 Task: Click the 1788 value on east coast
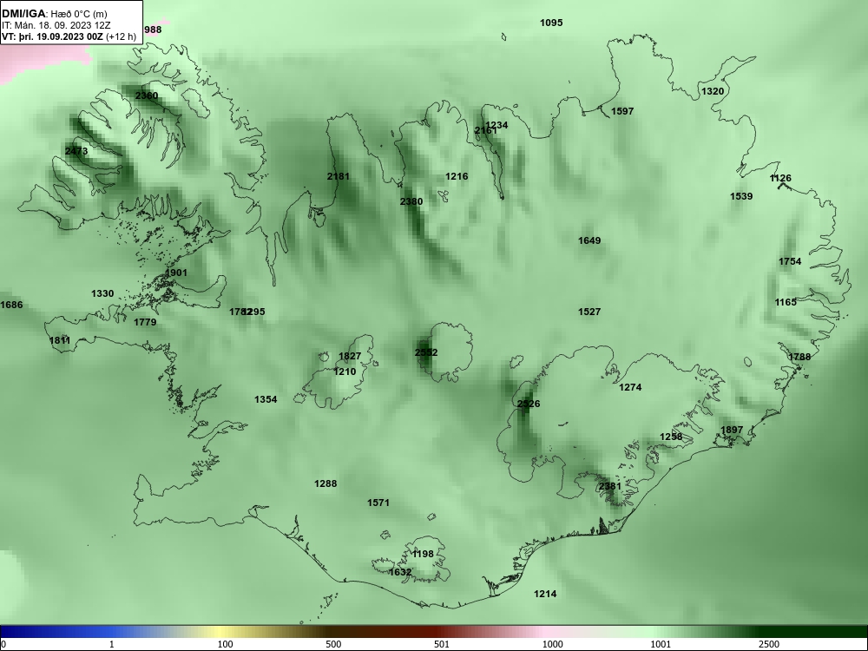coord(799,357)
